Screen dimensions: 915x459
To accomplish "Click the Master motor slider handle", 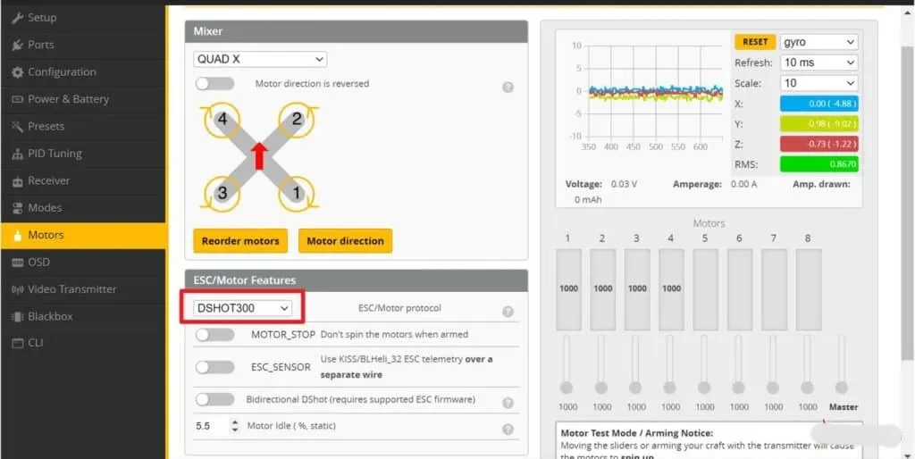I will pyautogui.click(x=841, y=388).
